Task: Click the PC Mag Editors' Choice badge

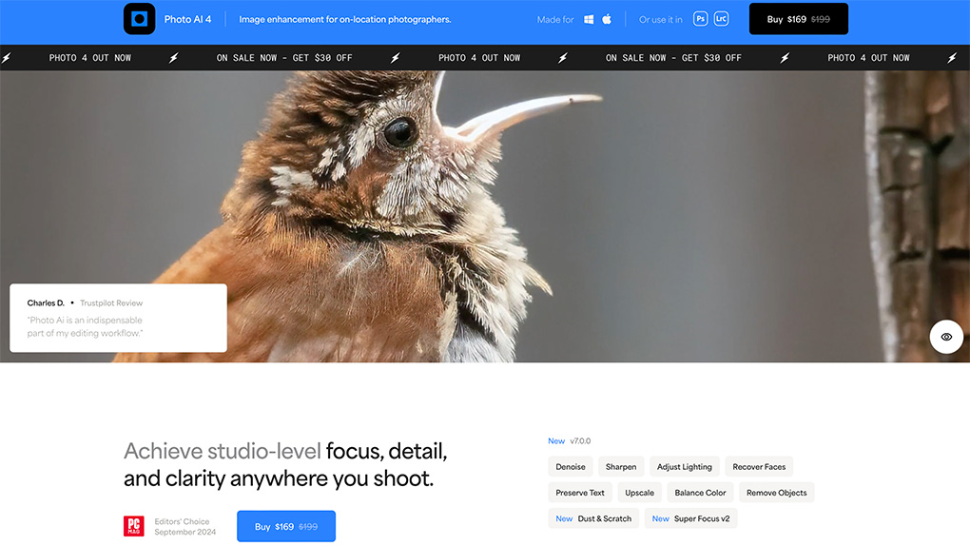Action: coord(134,526)
